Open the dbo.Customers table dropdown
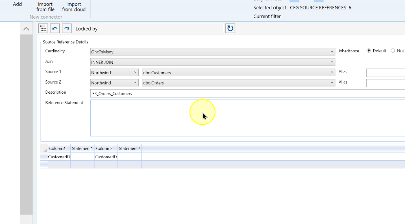 coord(238,72)
